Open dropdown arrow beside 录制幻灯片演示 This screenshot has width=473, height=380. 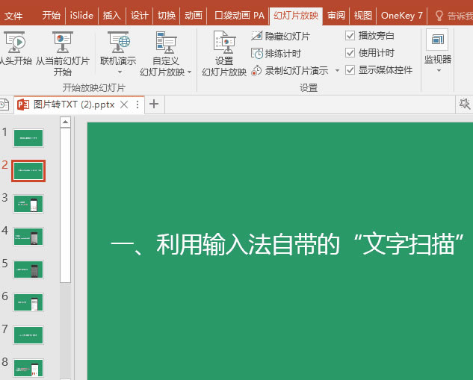(337, 71)
